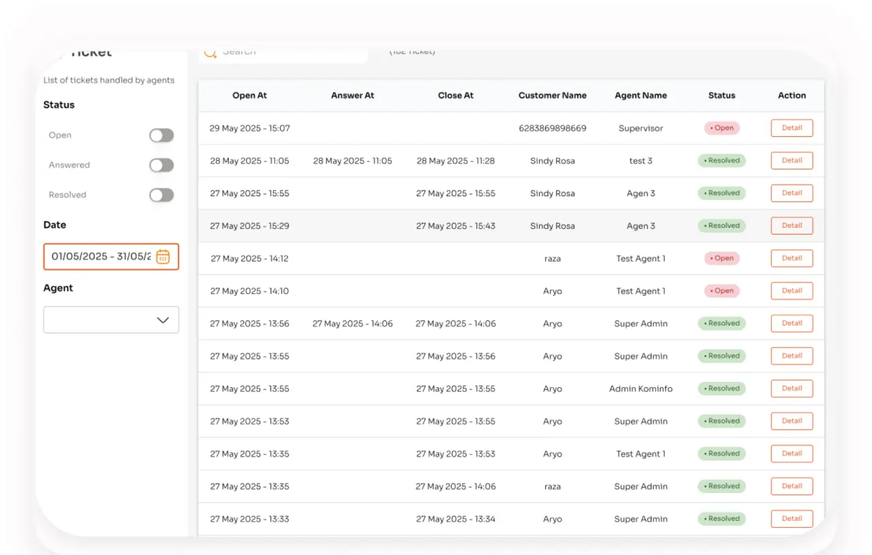This screenshot has width=872, height=555.
Task: Click the Supervisor agent name cell
Action: (641, 128)
